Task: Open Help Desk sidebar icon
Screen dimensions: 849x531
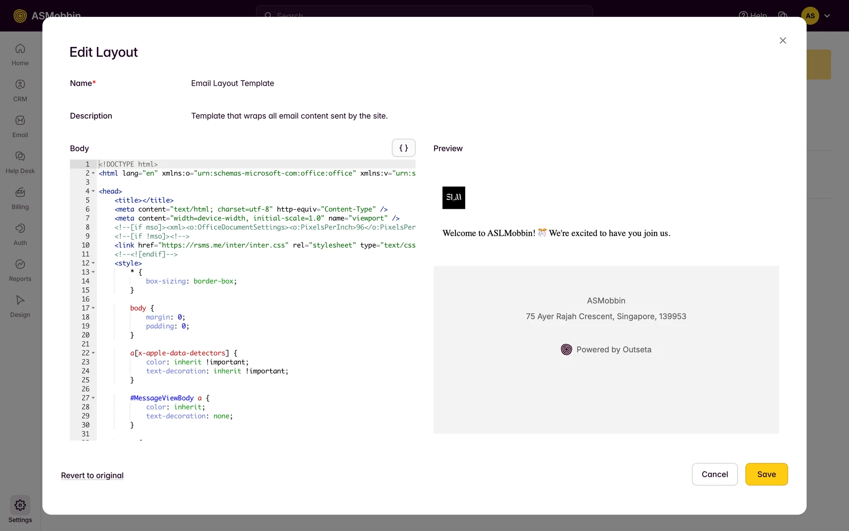Action: [20, 156]
